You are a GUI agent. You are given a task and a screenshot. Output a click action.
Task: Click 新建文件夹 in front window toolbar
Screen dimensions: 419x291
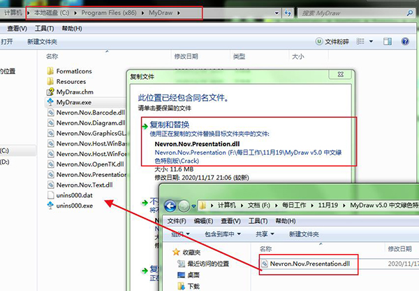[x=304, y=234]
